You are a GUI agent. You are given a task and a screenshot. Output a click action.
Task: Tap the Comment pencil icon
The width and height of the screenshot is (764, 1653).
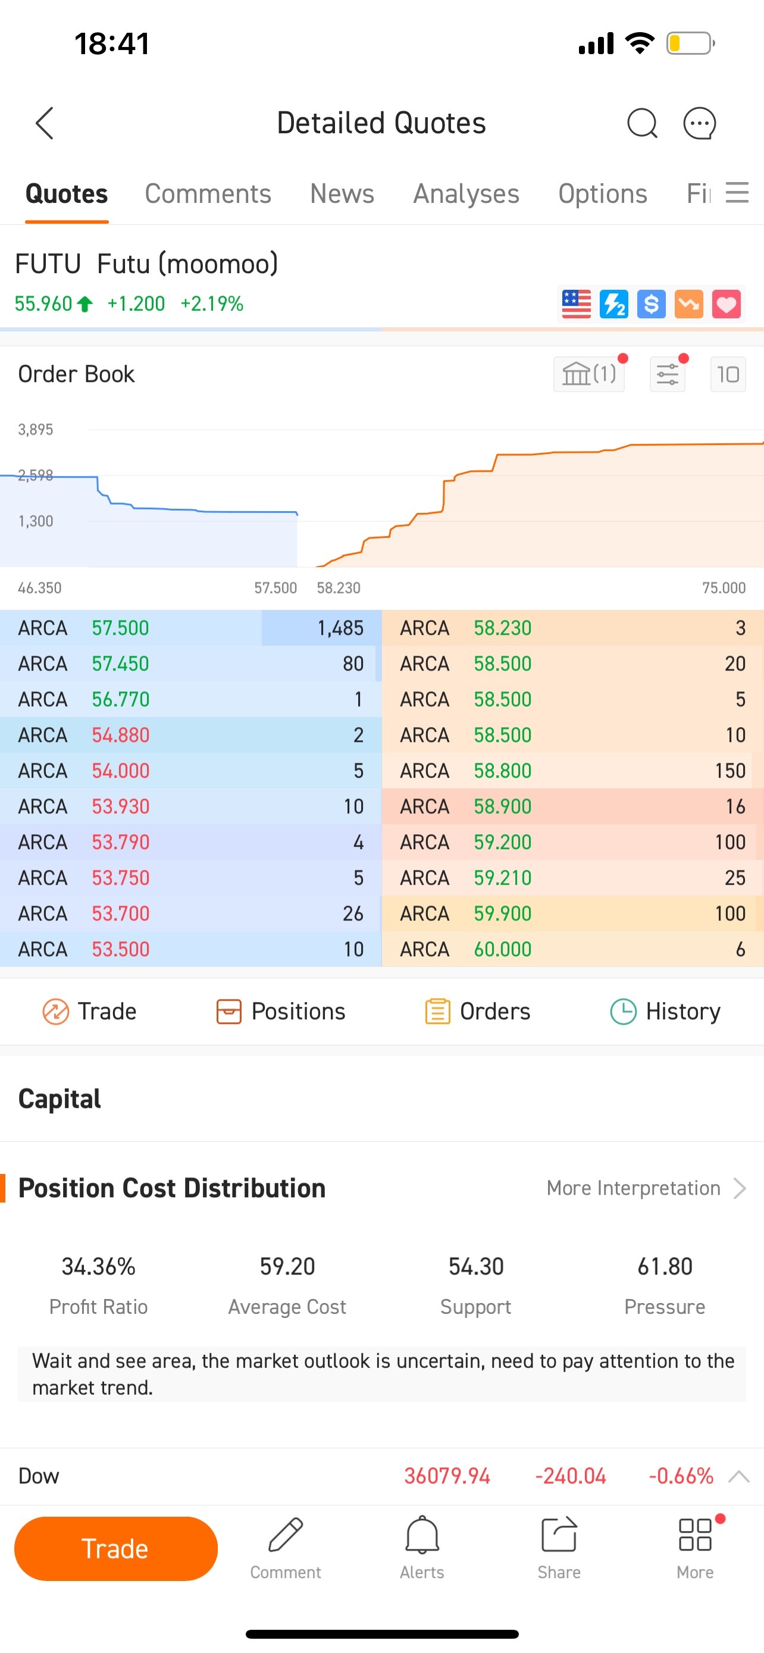(x=286, y=1548)
